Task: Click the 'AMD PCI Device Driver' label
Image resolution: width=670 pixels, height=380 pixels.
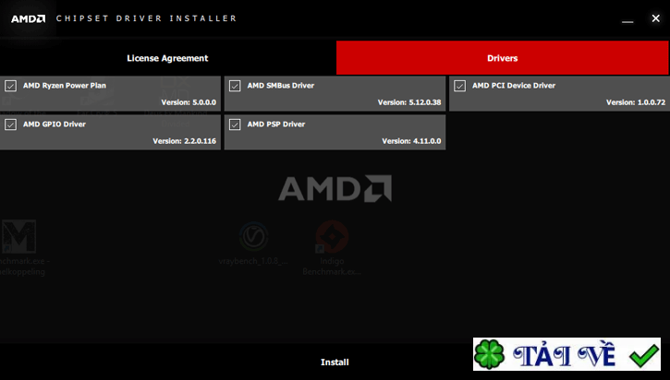Action: (x=514, y=86)
